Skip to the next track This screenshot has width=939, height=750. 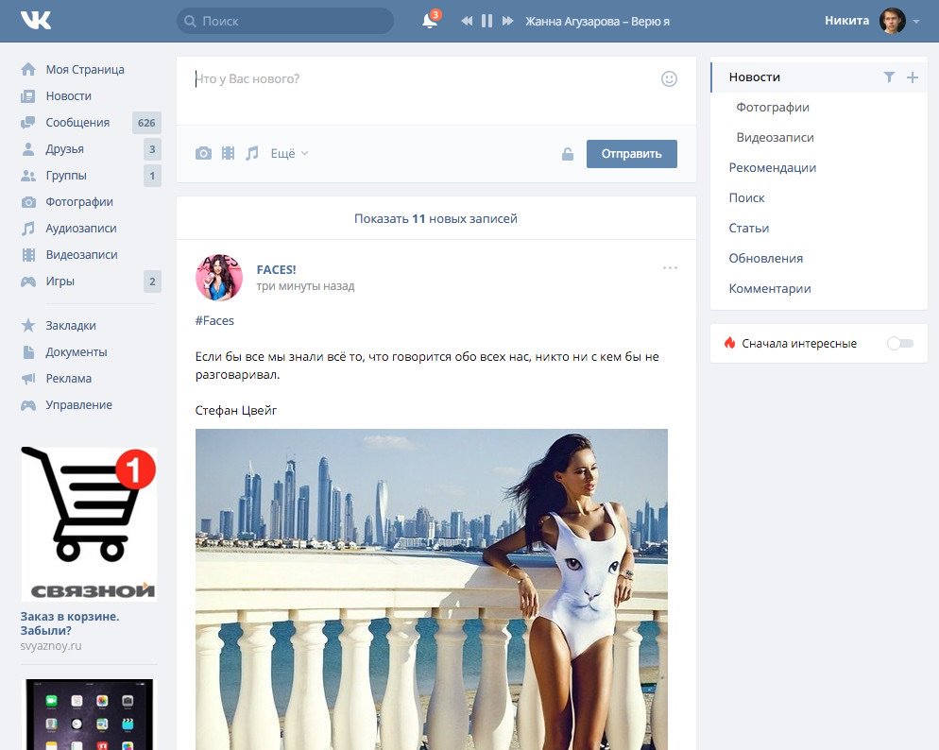(x=508, y=21)
